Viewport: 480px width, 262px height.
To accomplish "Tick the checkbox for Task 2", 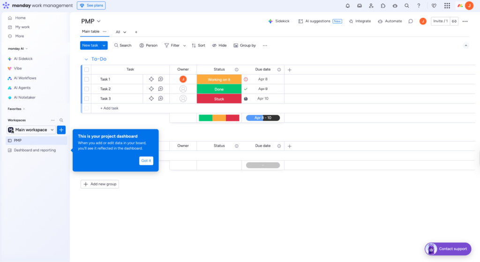I will click(87, 89).
